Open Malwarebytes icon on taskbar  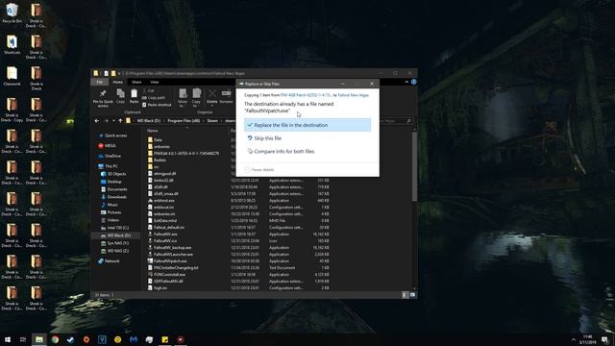click(134, 339)
